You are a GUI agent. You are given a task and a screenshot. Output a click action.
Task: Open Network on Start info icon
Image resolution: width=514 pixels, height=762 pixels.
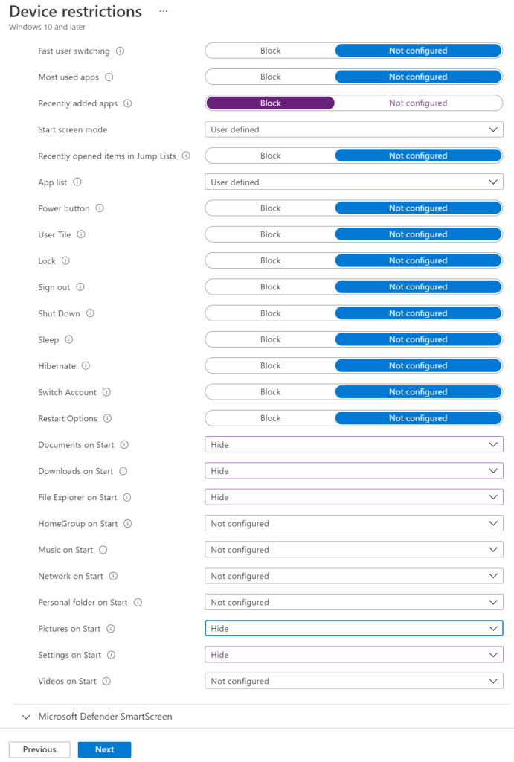pyautogui.click(x=113, y=576)
